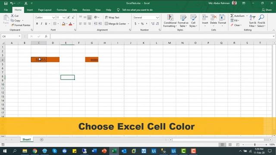Click Merge & Center
276x155 pixels.
tap(116, 24)
